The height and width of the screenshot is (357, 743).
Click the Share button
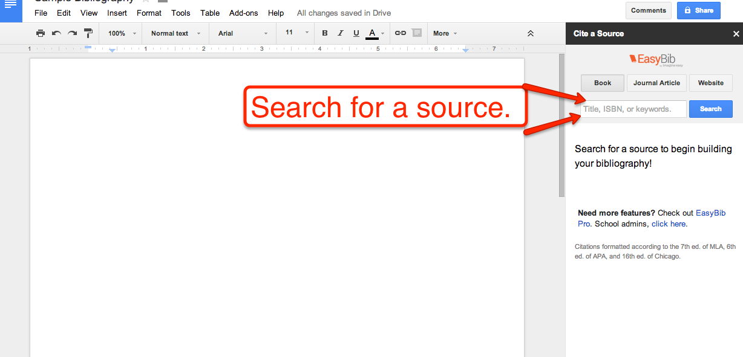(699, 10)
